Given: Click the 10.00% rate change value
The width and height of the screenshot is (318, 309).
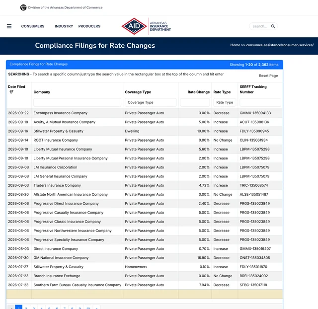Looking at the screenshot, I should [203, 131].
